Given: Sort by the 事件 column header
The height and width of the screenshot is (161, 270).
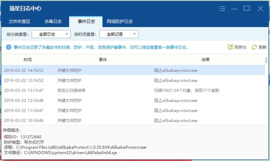Looking at the screenshot, I should click(x=103, y=60).
